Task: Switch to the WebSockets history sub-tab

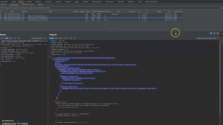Action: tap(28, 5)
